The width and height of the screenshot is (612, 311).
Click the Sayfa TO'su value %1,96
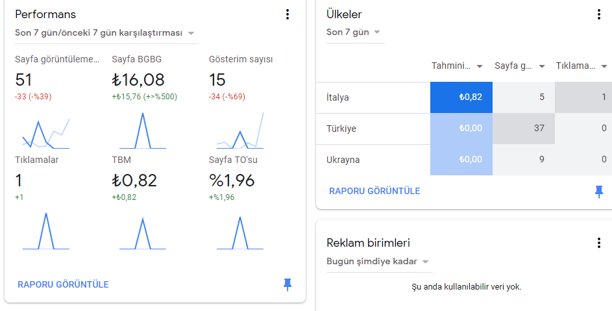pyautogui.click(x=232, y=180)
